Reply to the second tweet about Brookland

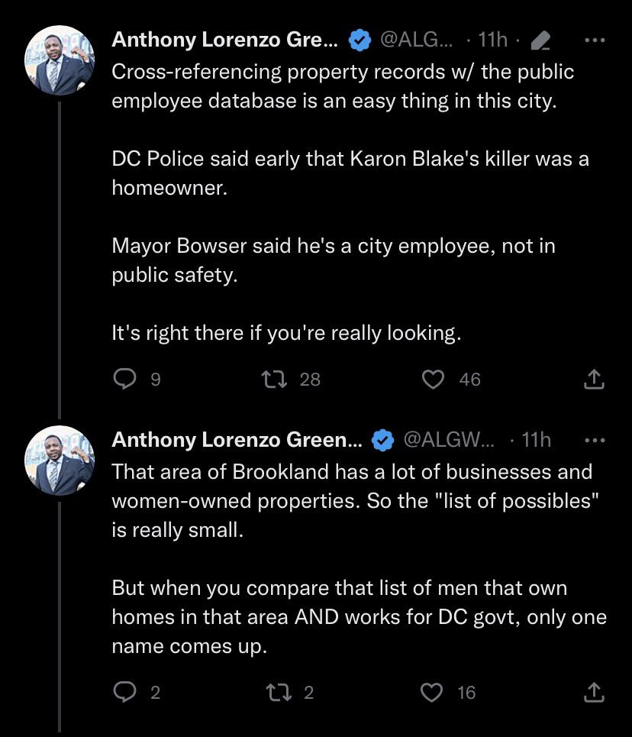pyautogui.click(x=124, y=692)
